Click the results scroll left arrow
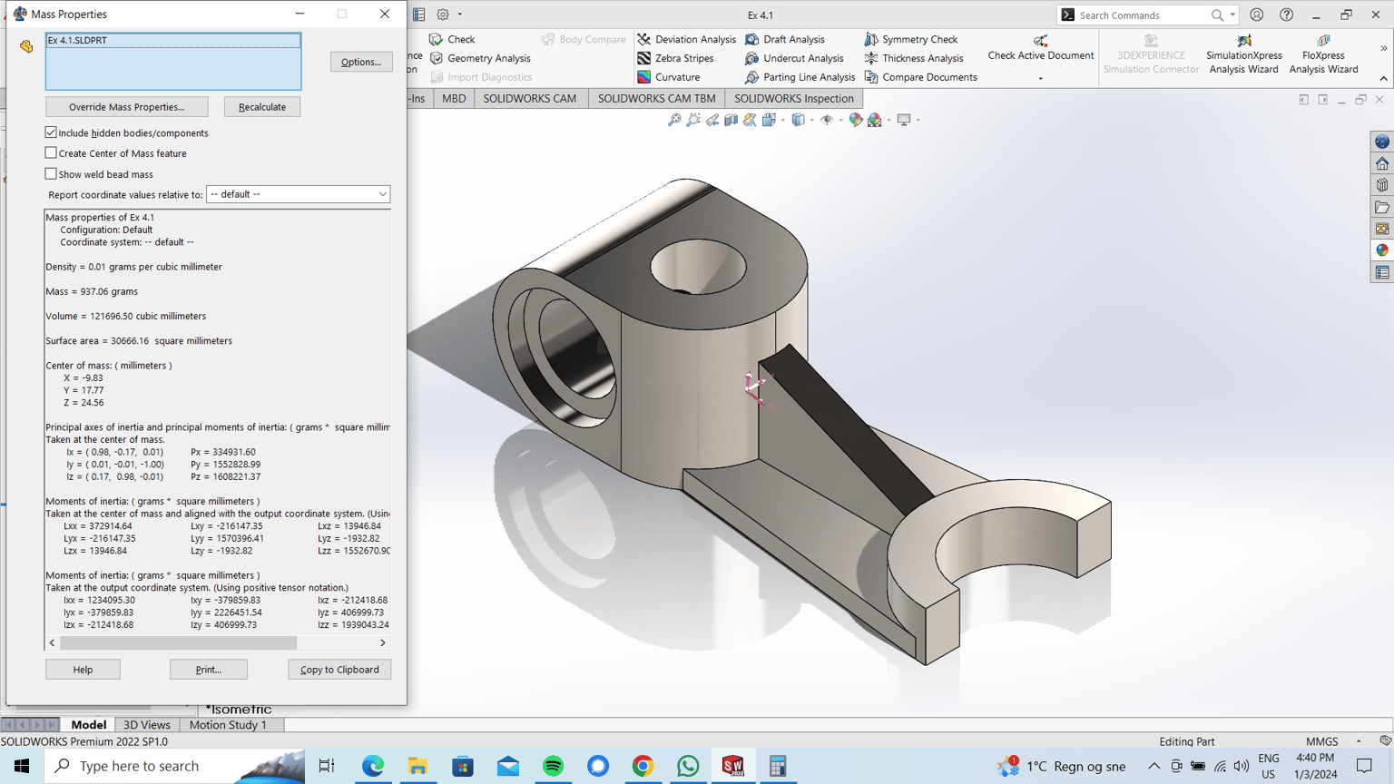Screen dimensions: 1394x784 coord(53,642)
